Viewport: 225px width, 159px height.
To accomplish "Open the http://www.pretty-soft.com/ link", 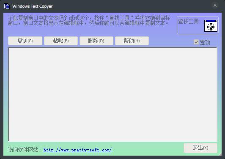I will pos(78,150).
